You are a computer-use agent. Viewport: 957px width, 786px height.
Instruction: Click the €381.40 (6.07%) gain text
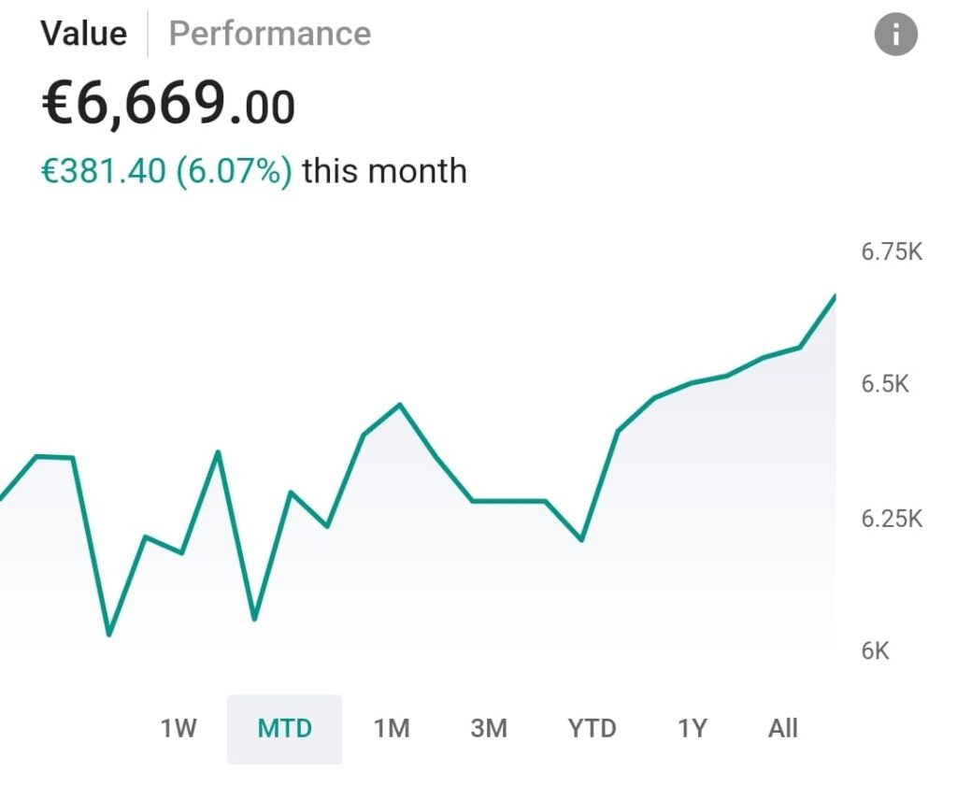point(166,171)
